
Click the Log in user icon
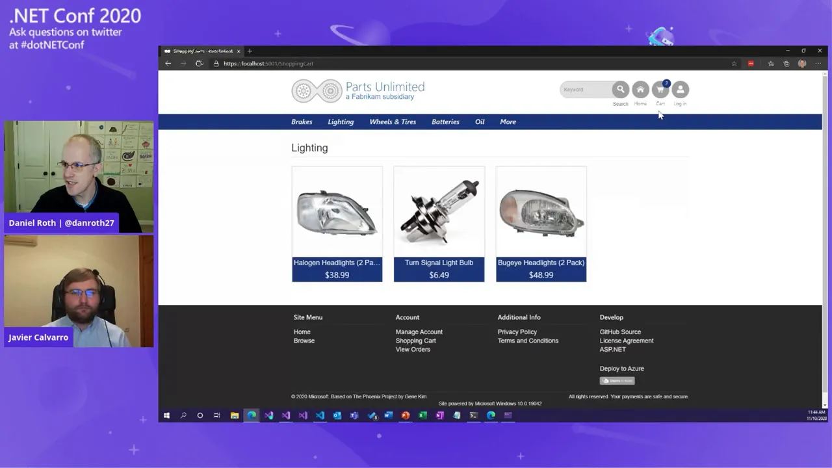click(x=681, y=90)
